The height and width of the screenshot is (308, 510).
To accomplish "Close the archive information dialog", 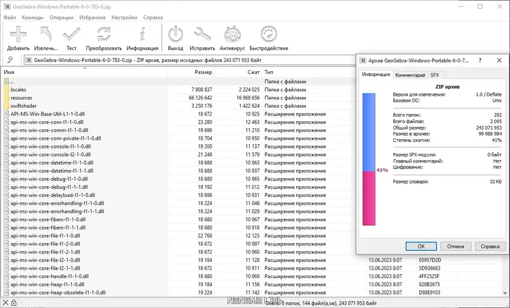I will pyautogui.click(x=499, y=60).
